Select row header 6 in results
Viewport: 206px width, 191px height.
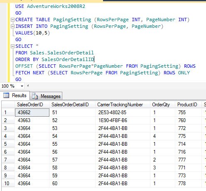pyautogui.click(x=8, y=152)
